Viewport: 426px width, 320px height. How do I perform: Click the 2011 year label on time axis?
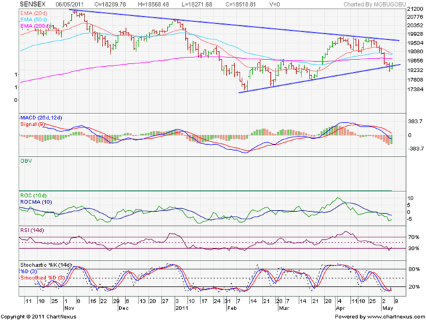pyautogui.click(x=182, y=308)
